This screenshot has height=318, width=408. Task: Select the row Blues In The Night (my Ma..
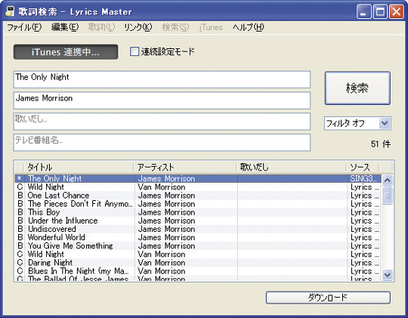click(x=198, y=271)
